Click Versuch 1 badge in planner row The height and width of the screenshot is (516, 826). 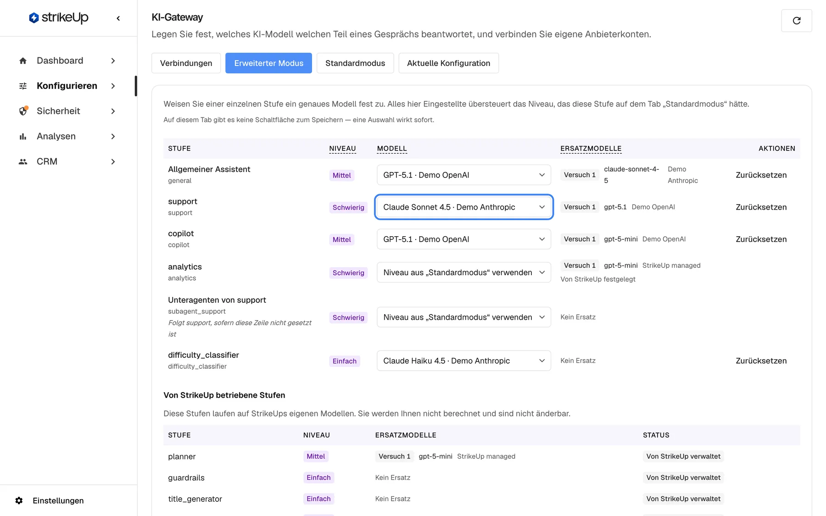pos(394,456)
